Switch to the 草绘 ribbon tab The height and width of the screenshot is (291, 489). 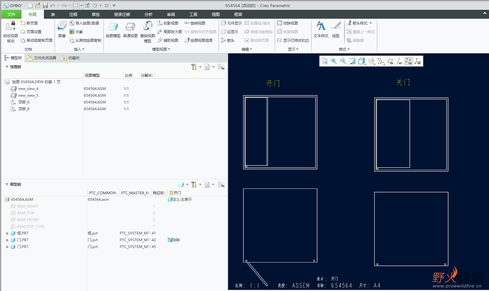tap(96, 14)
